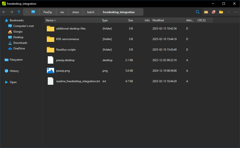Sort by Attributes column header

(x=190, y=21)
